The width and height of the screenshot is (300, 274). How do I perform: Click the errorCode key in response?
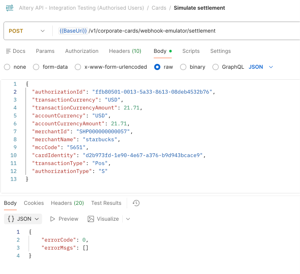tap(59, 240)
